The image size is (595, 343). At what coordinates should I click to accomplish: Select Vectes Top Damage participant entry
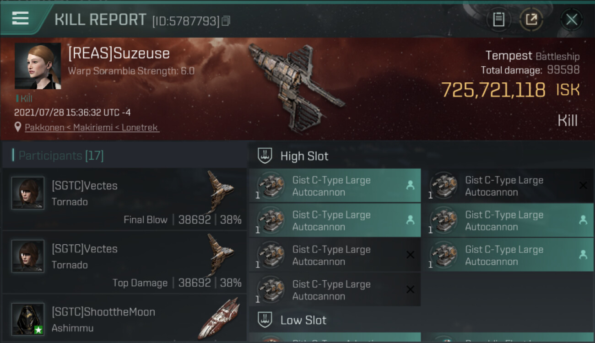(x=124, y=263)
